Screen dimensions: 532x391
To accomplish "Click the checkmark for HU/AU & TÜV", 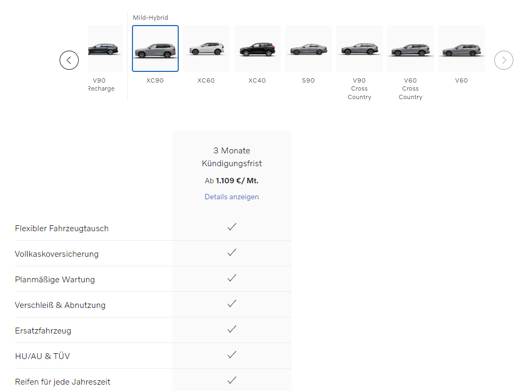I will pos(232,355).
